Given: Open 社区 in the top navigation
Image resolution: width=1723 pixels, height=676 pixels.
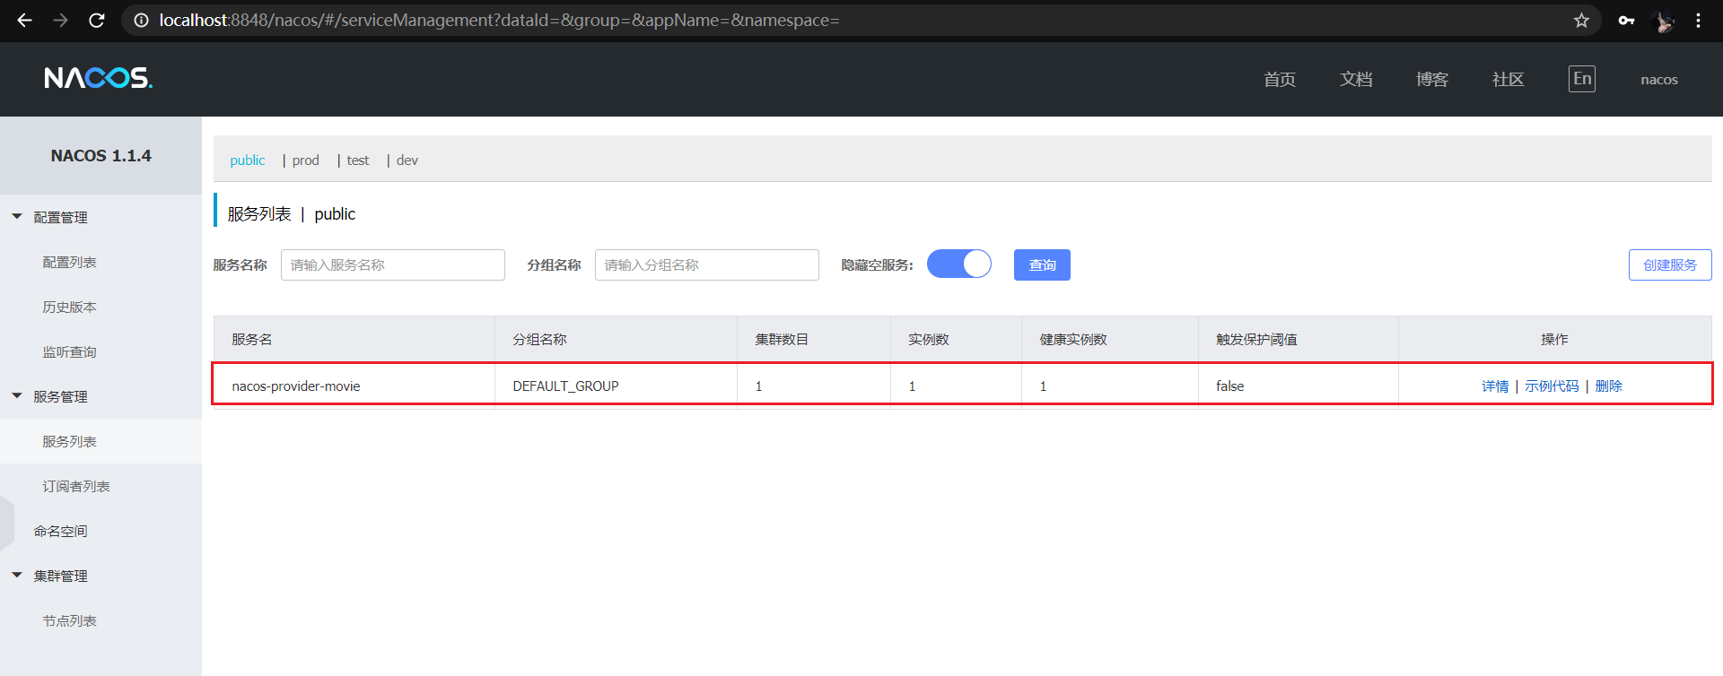Looking at the screenshot, I should pyautogui.click(x=1509, y=79).
